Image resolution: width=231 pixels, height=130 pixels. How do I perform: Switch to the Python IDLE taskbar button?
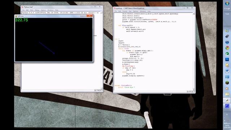click(x=227, y=100)
